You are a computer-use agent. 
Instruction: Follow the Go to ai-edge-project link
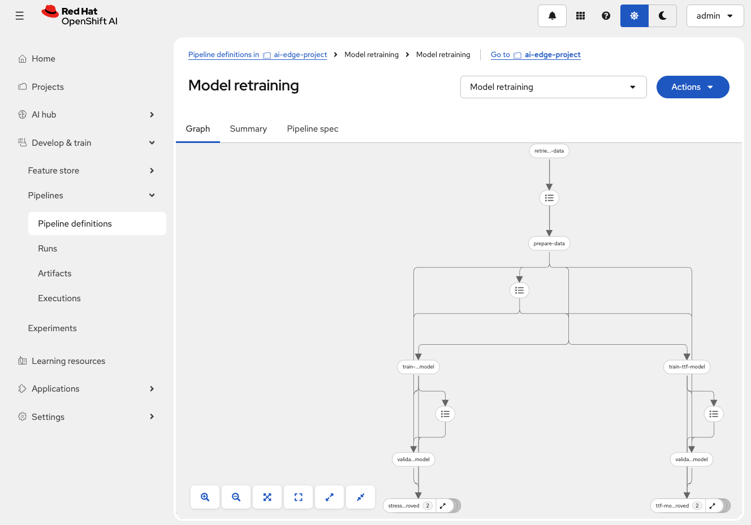536,55
